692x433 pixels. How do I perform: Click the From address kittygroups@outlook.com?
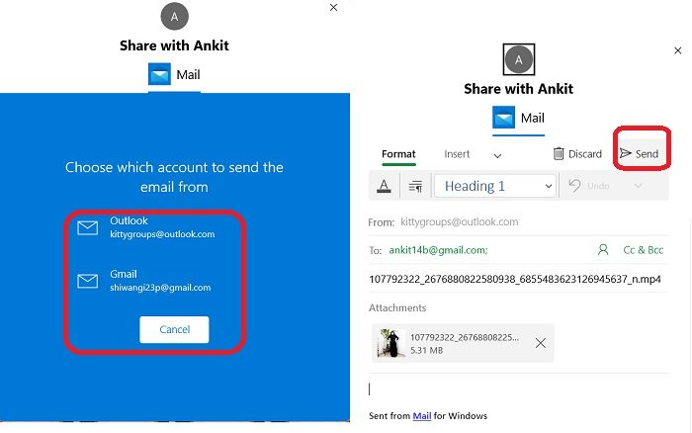coord(459,221)
